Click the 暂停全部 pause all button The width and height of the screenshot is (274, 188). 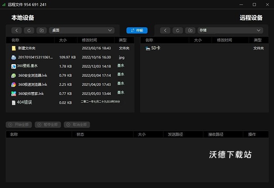(47, 125)
